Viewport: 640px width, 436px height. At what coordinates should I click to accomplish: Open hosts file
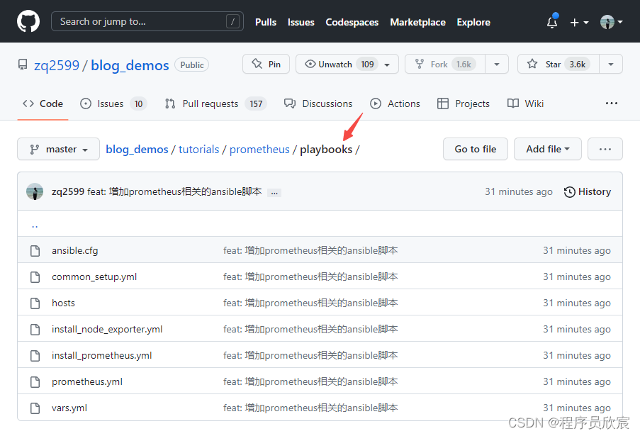[63, 303]
